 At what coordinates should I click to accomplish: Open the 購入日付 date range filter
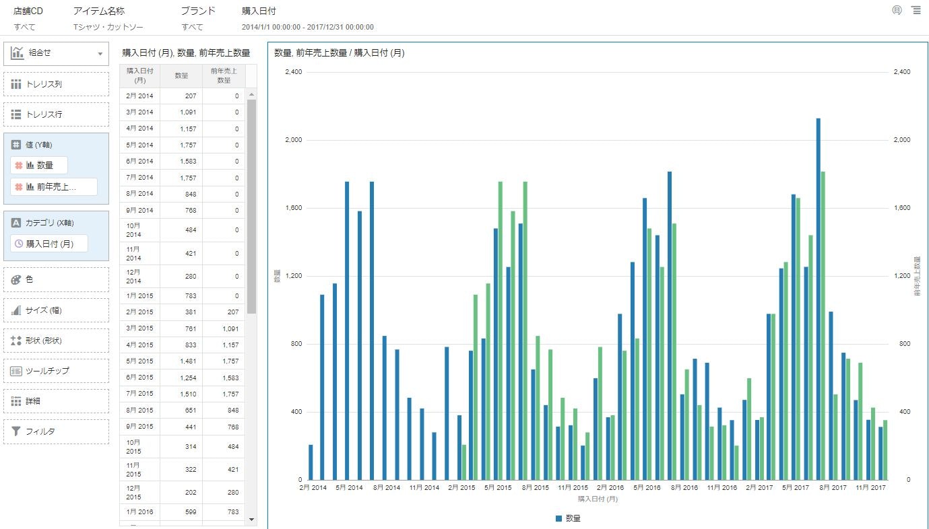pos(308,19)
